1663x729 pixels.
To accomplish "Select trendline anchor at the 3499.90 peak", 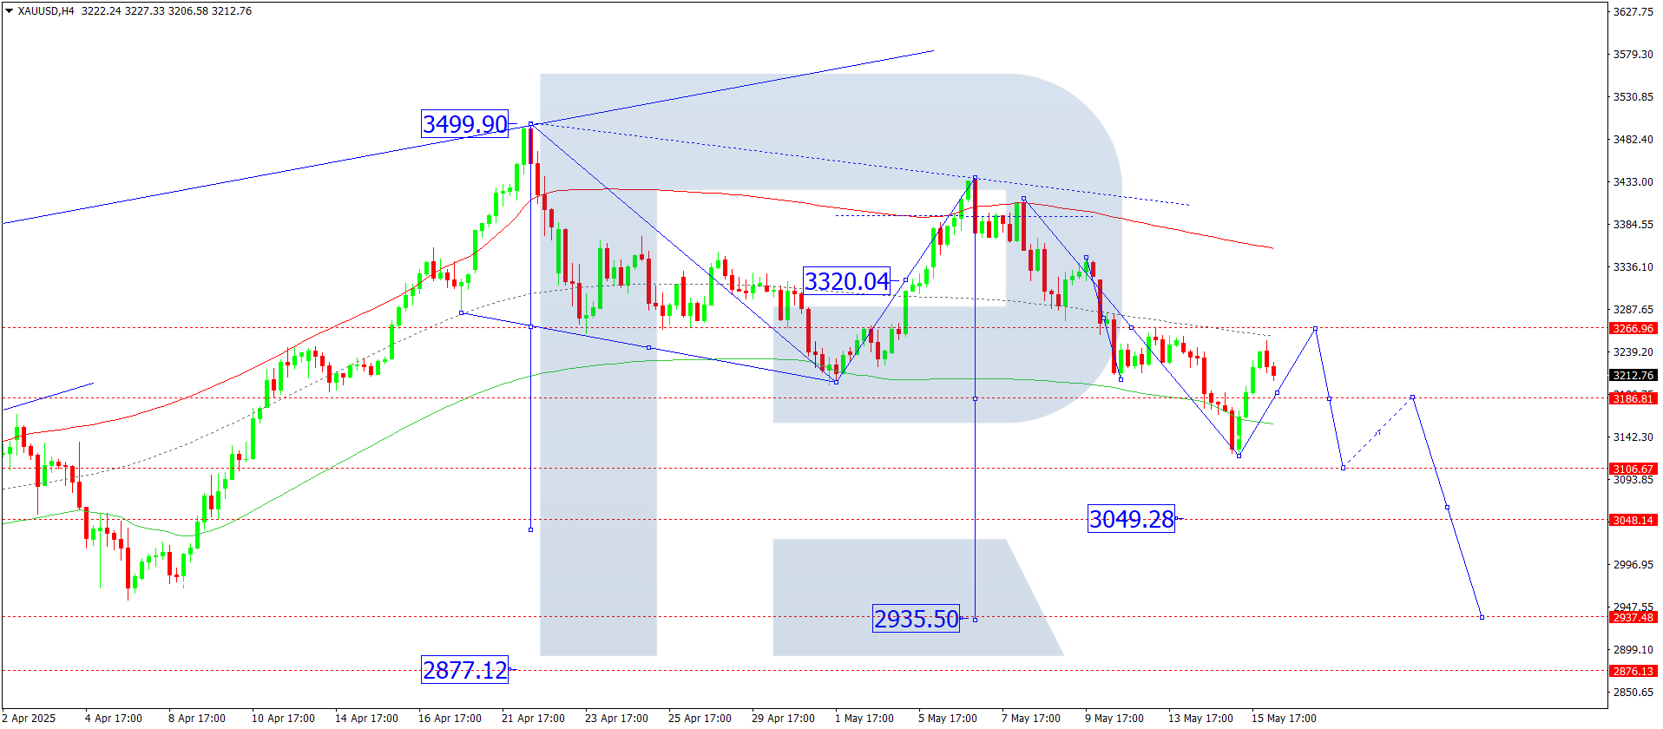I will click(530, 124).
